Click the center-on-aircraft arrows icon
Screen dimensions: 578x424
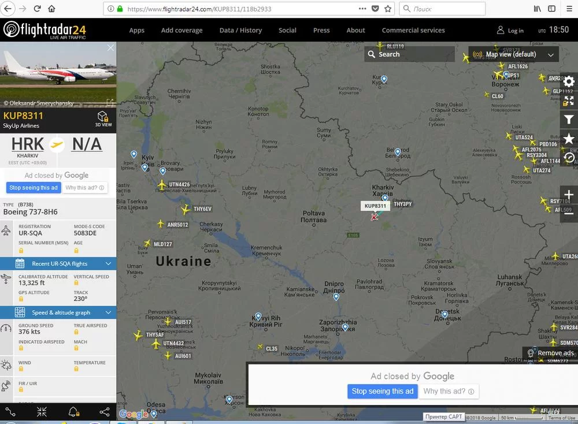(42, 412)
